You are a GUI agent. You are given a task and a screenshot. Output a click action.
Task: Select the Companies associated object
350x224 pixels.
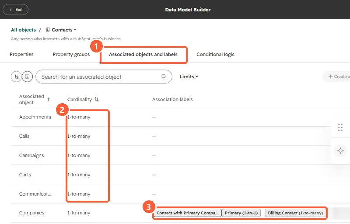[31, 213]
